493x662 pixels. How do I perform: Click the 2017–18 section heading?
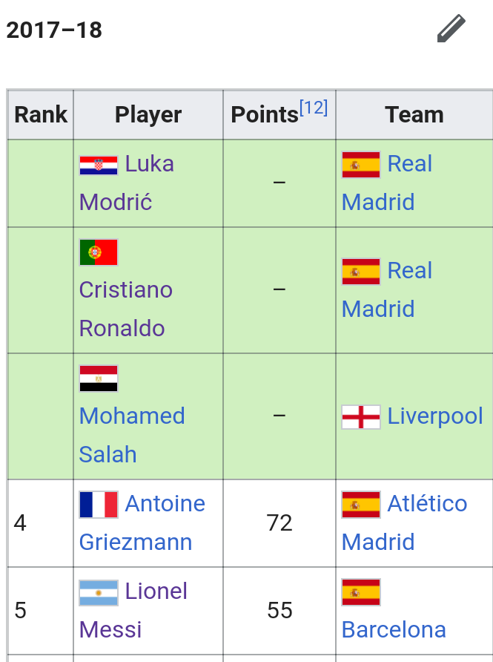click(x=54, y=30)
